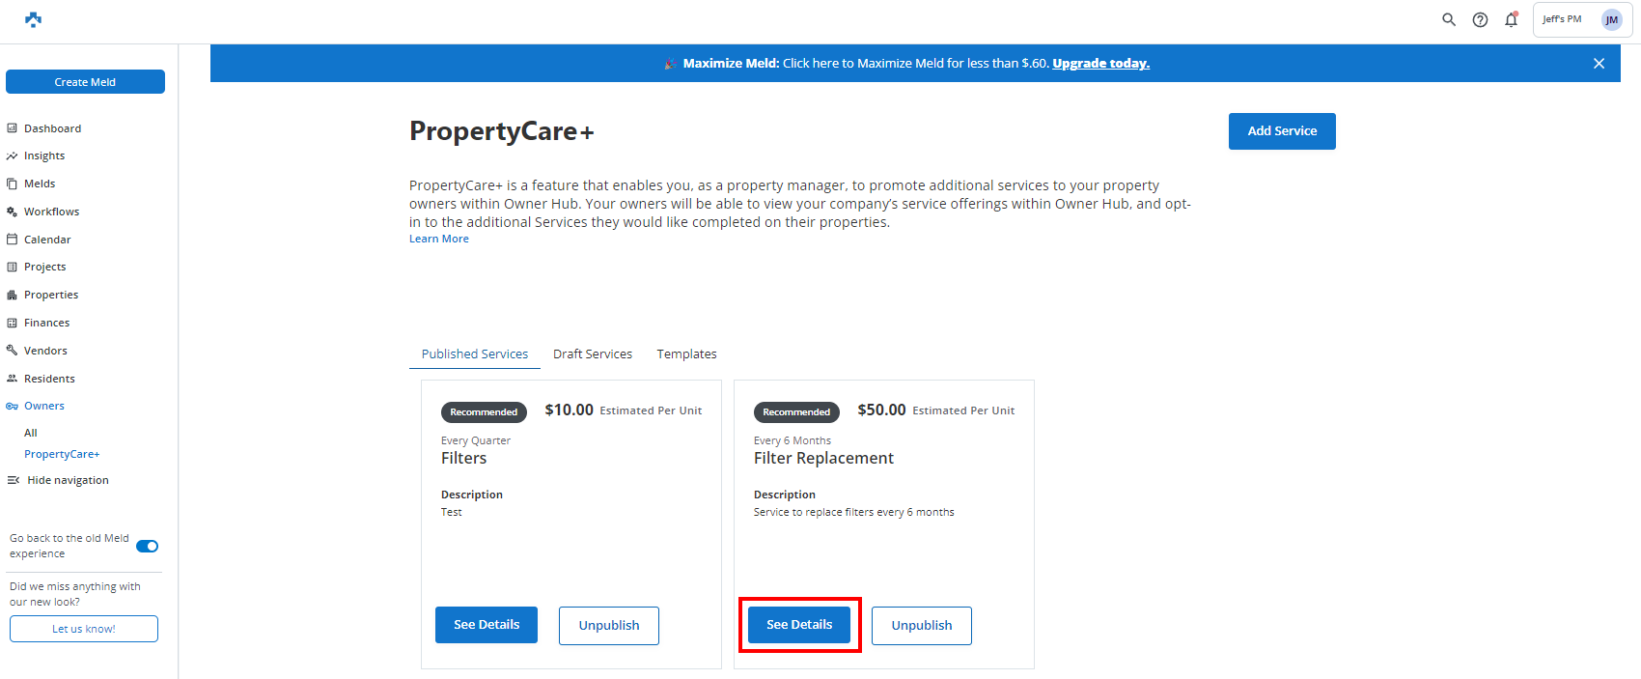The height and width of the screenshot is (679, 1641).
Task: Go to Insights in the sidebar
Action: coord(44,156)
